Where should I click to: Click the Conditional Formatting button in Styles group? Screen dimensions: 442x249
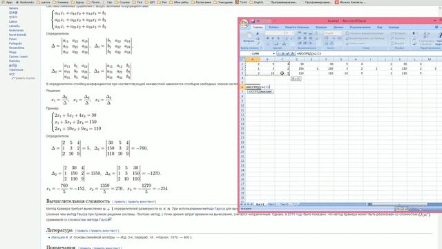(x=365, y=33)
